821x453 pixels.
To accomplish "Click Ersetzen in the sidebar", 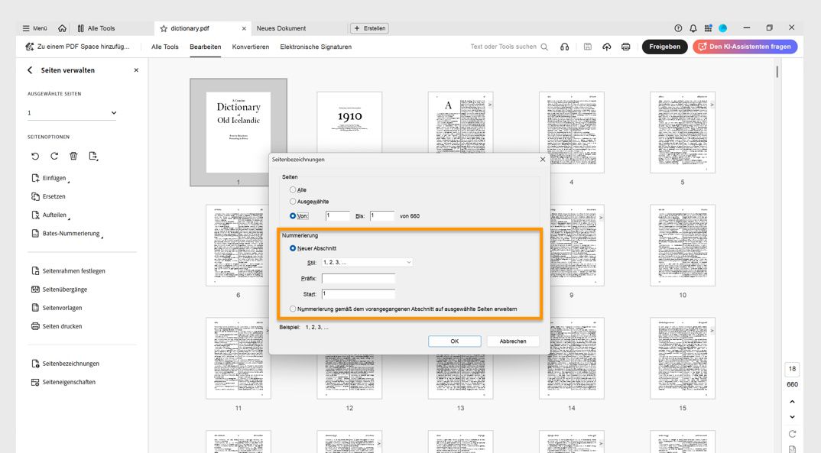I will (x=48, y=196).
